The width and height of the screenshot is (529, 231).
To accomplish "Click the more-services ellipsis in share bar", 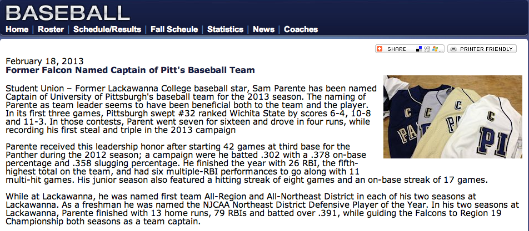I will pyautogui.click(x=441, y=50).
